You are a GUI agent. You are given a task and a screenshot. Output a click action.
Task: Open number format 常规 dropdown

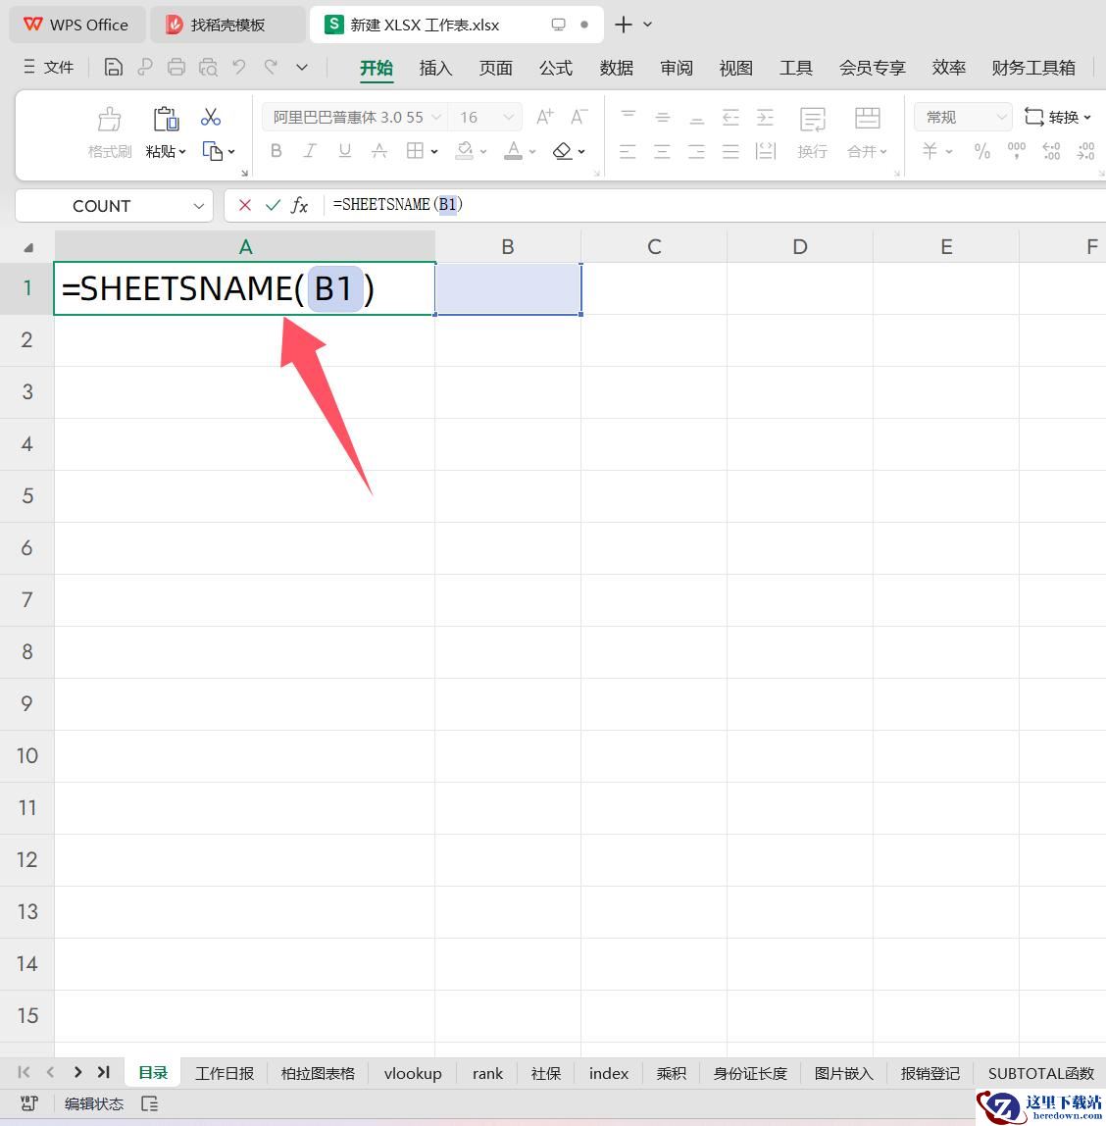pyautogui.click(x=1001, y=117)
